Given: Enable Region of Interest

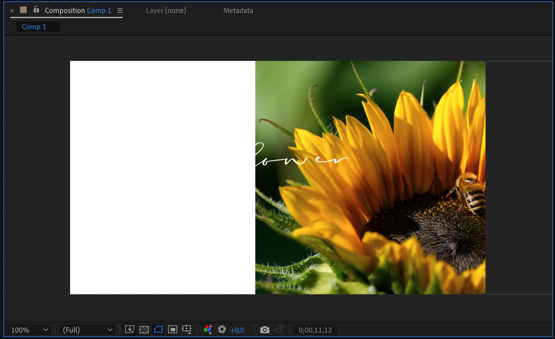Looking at the screenshot, I should click(x=173, y=330).
